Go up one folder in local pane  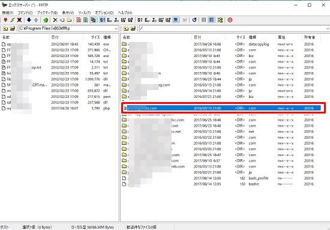click(x=5, y=28)
